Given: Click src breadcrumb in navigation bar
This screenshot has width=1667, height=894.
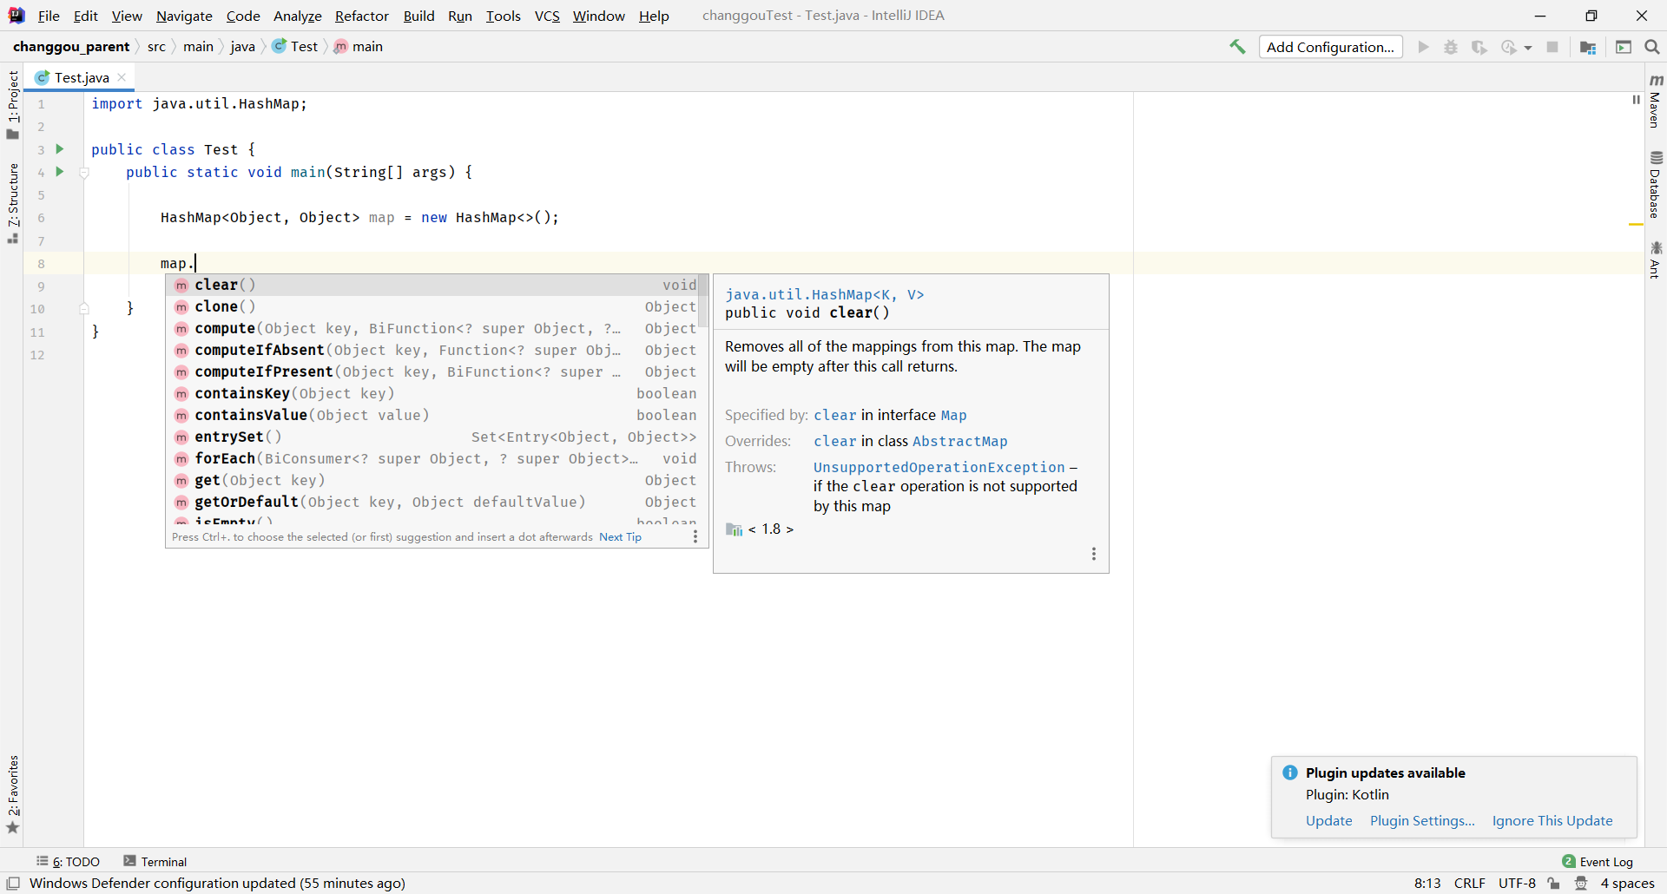Looking at the screenshot, I should click(156, 47).
